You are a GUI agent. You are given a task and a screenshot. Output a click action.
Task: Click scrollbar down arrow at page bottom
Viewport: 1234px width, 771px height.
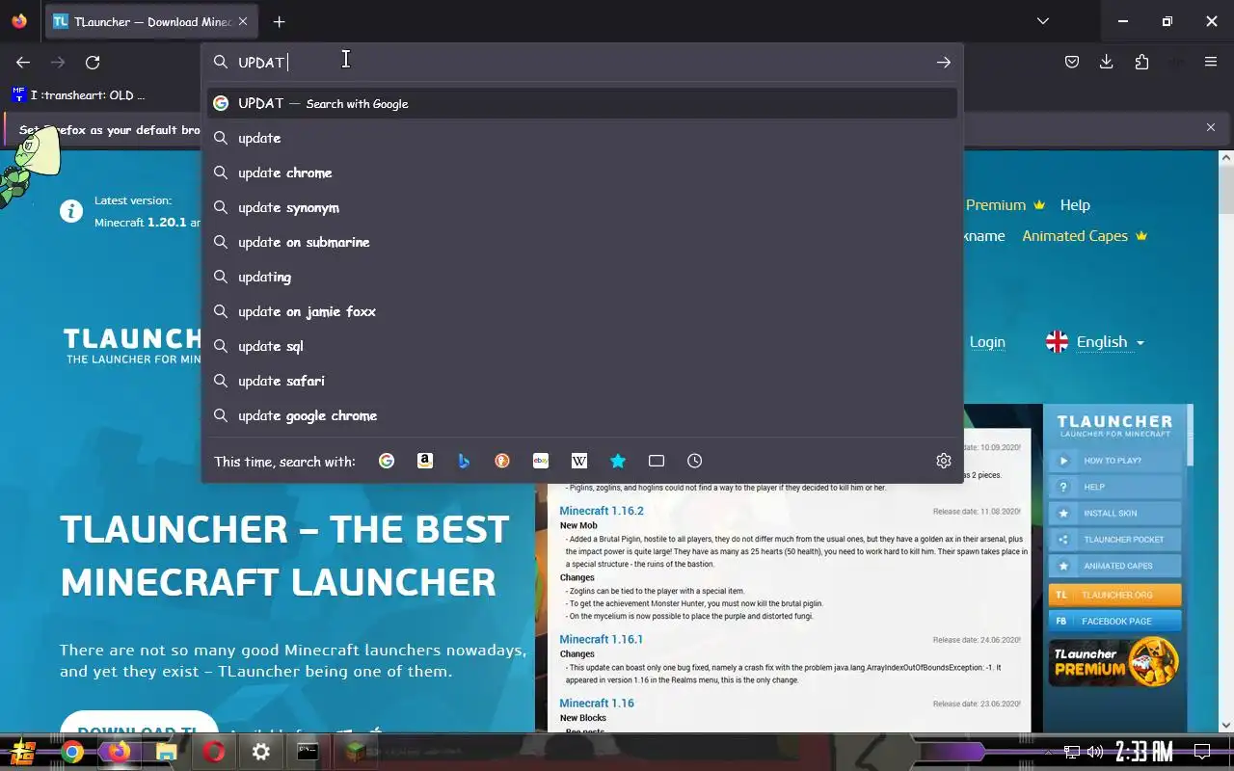1226,725
